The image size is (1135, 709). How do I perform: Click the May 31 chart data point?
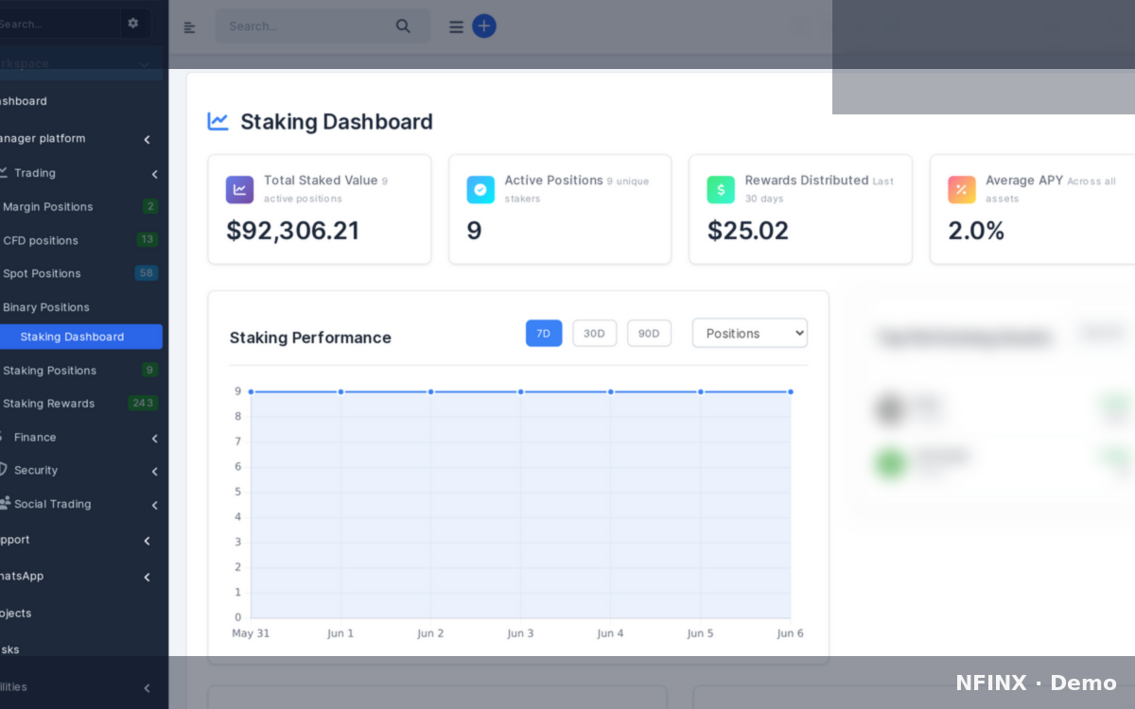tap(251, 391)
